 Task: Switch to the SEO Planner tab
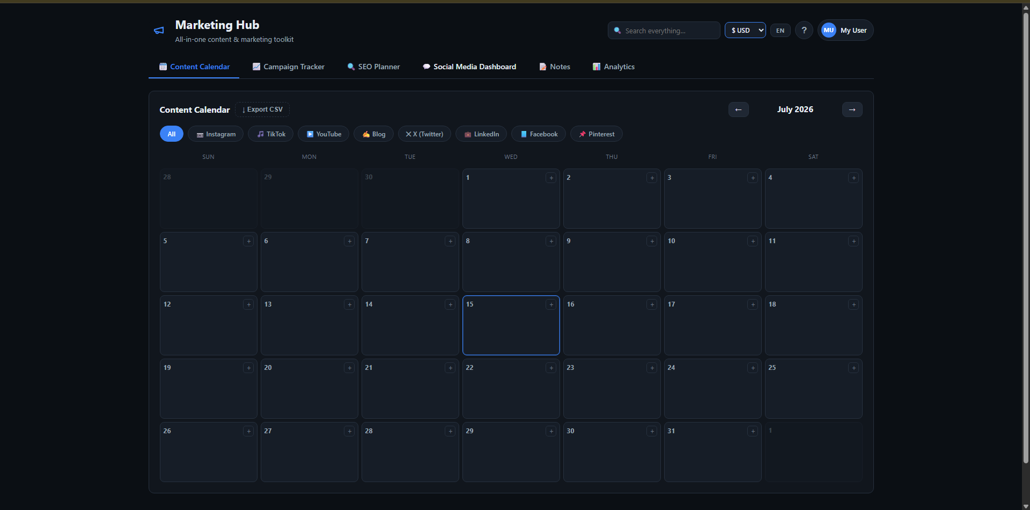click(x=373, y=67)
